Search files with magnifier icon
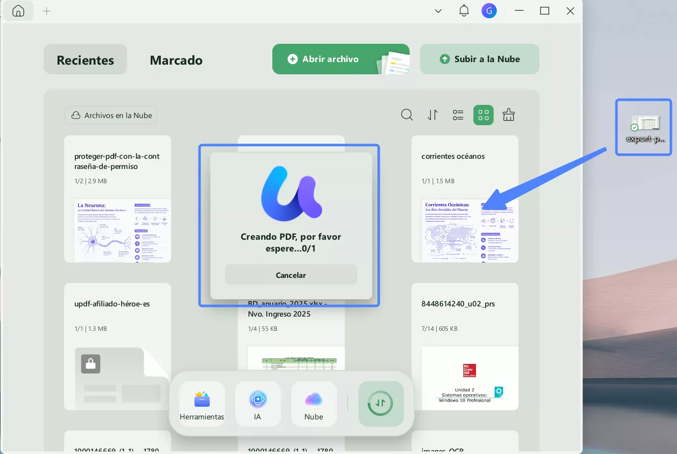Image resolution: width=677 pixels, height=454 pixels. click(407, 115)
